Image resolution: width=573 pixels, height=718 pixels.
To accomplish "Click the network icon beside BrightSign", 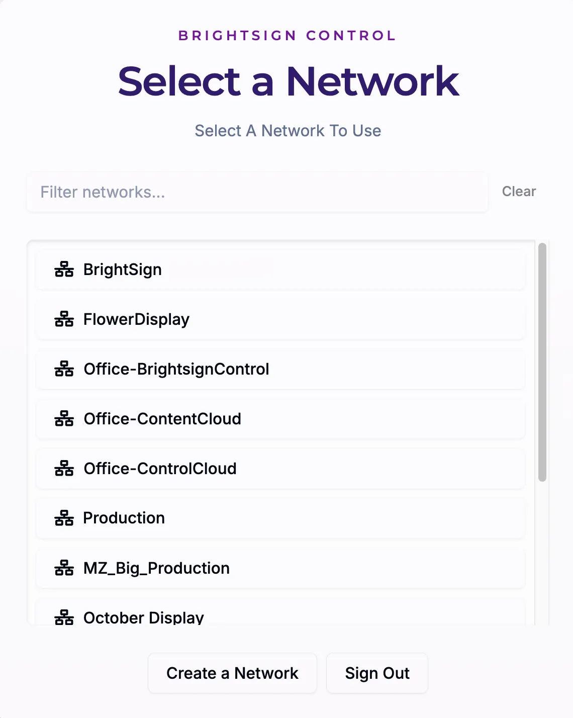I will coord(64,270).
